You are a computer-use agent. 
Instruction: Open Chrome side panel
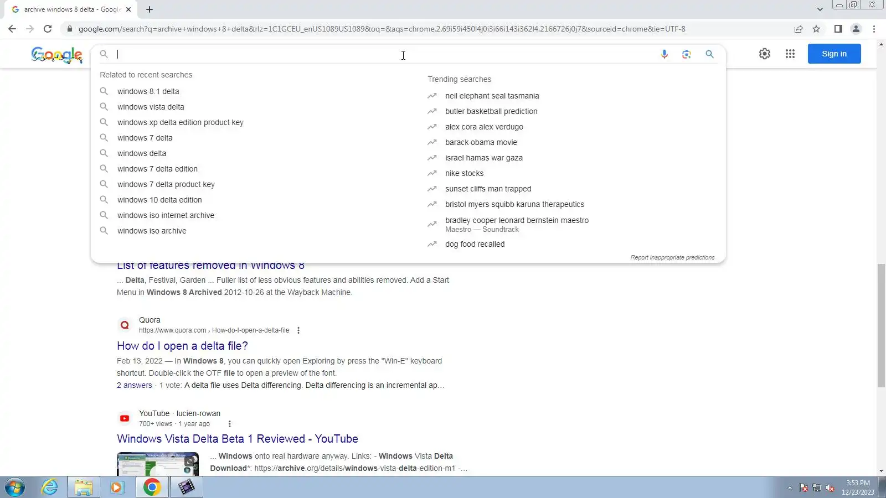coord(838,29)
